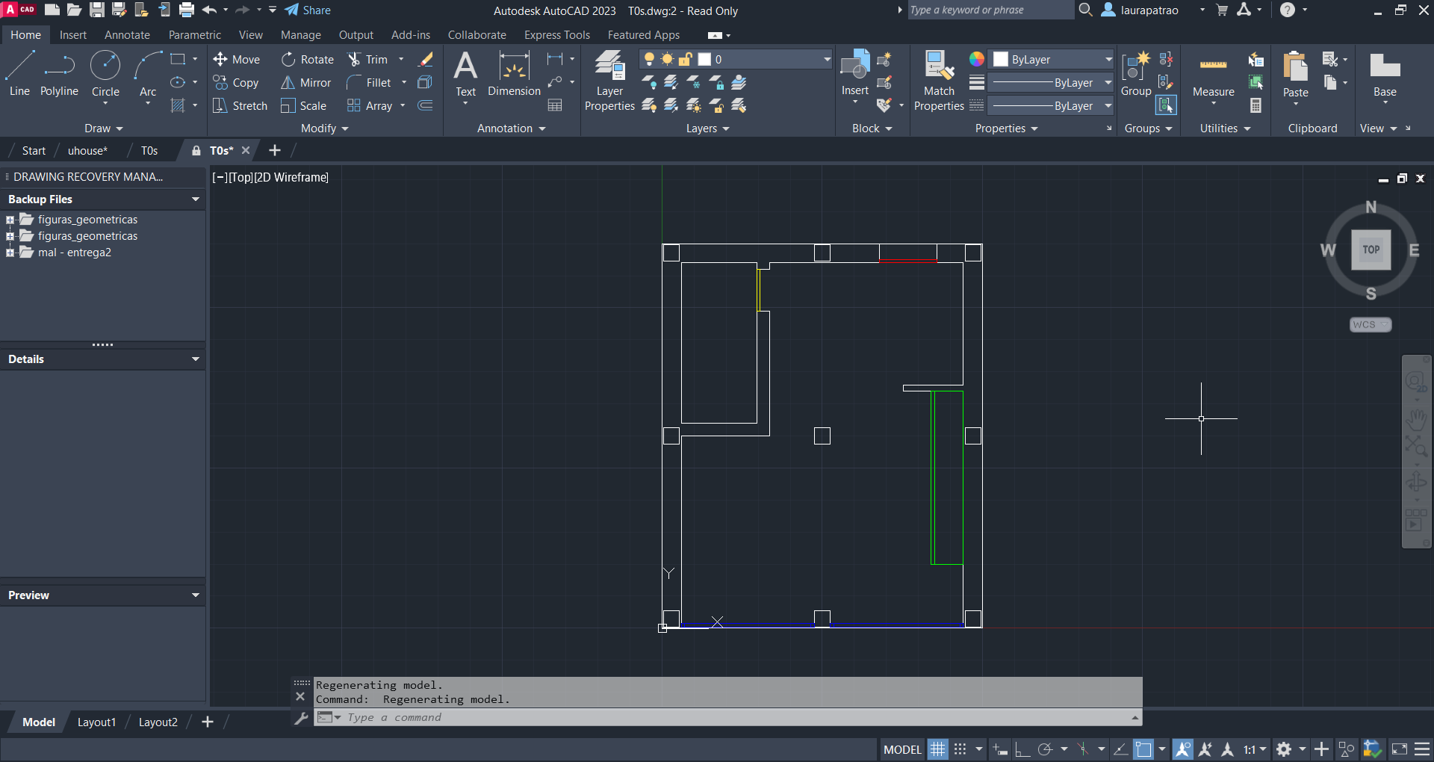Click the keyword search box
Viewport: 1434px width, 762px height.
pos(990,10)
